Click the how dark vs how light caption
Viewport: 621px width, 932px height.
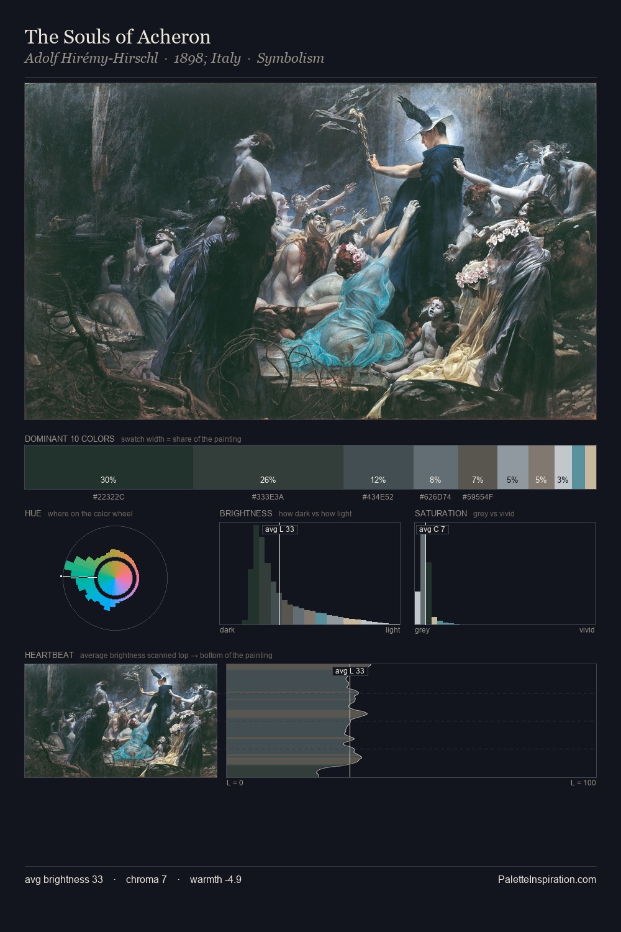pos(315,514)
